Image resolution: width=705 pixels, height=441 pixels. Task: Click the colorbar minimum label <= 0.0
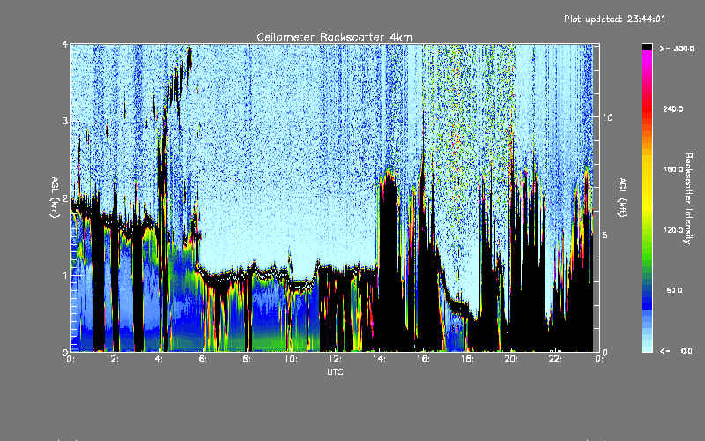(x=676, y=351)
